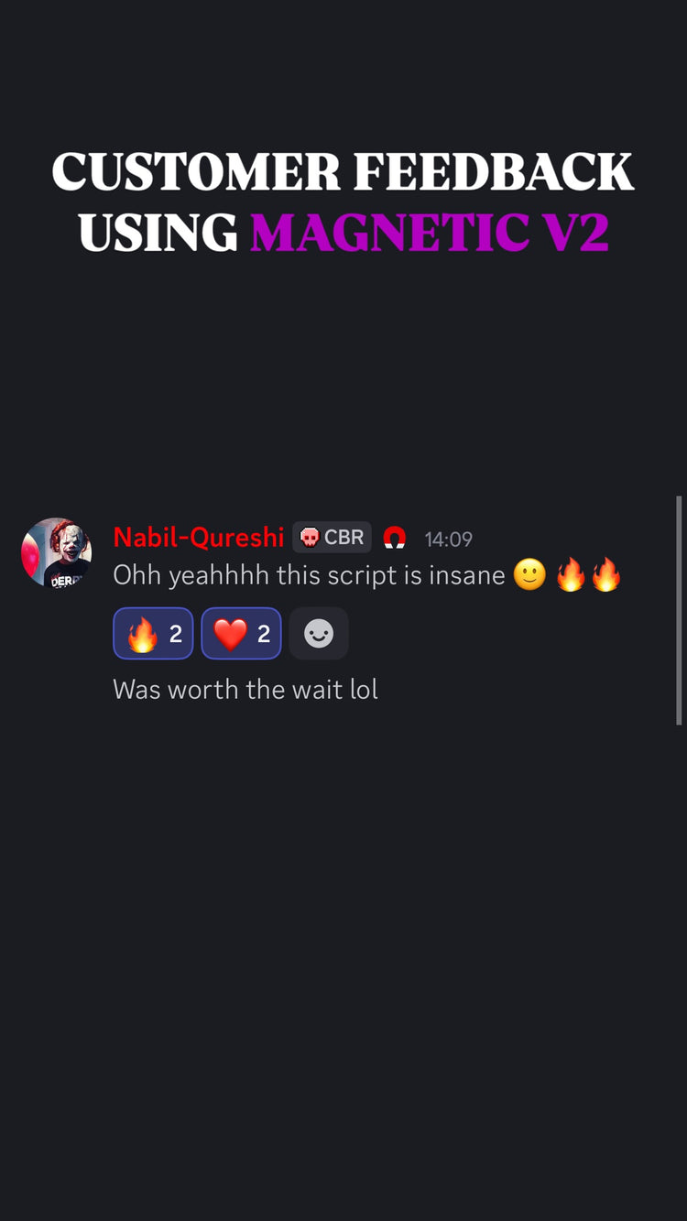Click the slightly smiling face emoji

[529, 575]
